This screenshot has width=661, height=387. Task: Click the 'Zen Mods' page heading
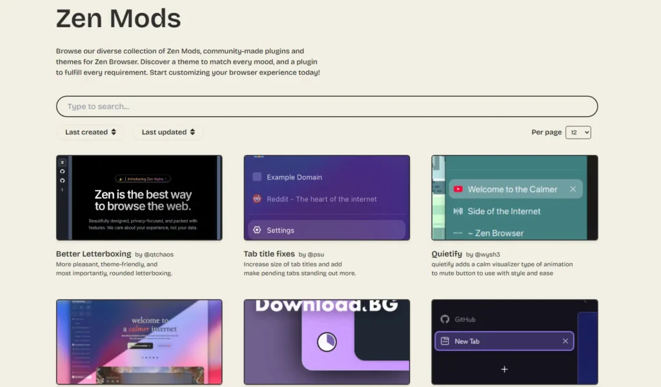[119, 19]
